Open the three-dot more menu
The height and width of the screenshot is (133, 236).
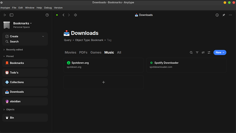[231, 15]
